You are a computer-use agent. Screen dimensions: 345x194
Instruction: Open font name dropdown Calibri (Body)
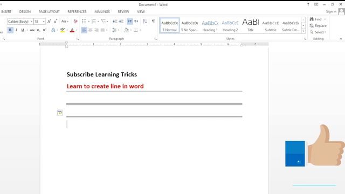coord(31,22)
